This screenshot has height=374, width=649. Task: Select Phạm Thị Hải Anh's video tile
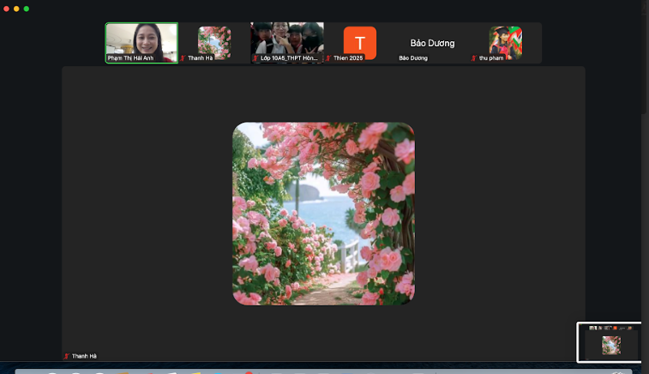click(x=141, y=39)
